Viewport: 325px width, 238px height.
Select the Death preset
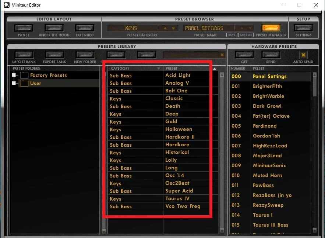(173, 106)
